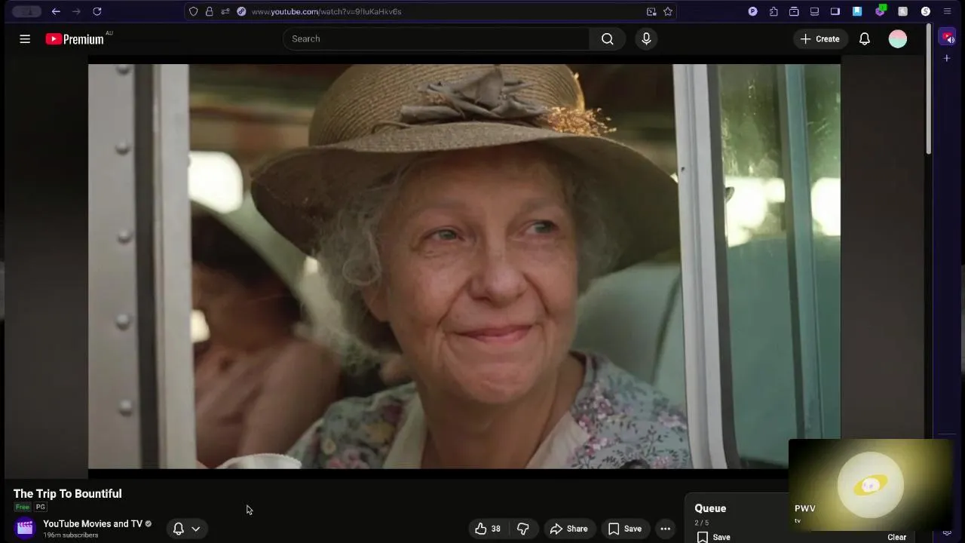Open tracking protection shield icon

point(194,11)
